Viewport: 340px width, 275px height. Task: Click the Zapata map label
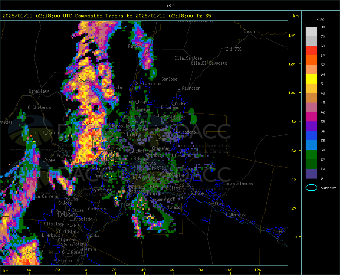point(93,236)
